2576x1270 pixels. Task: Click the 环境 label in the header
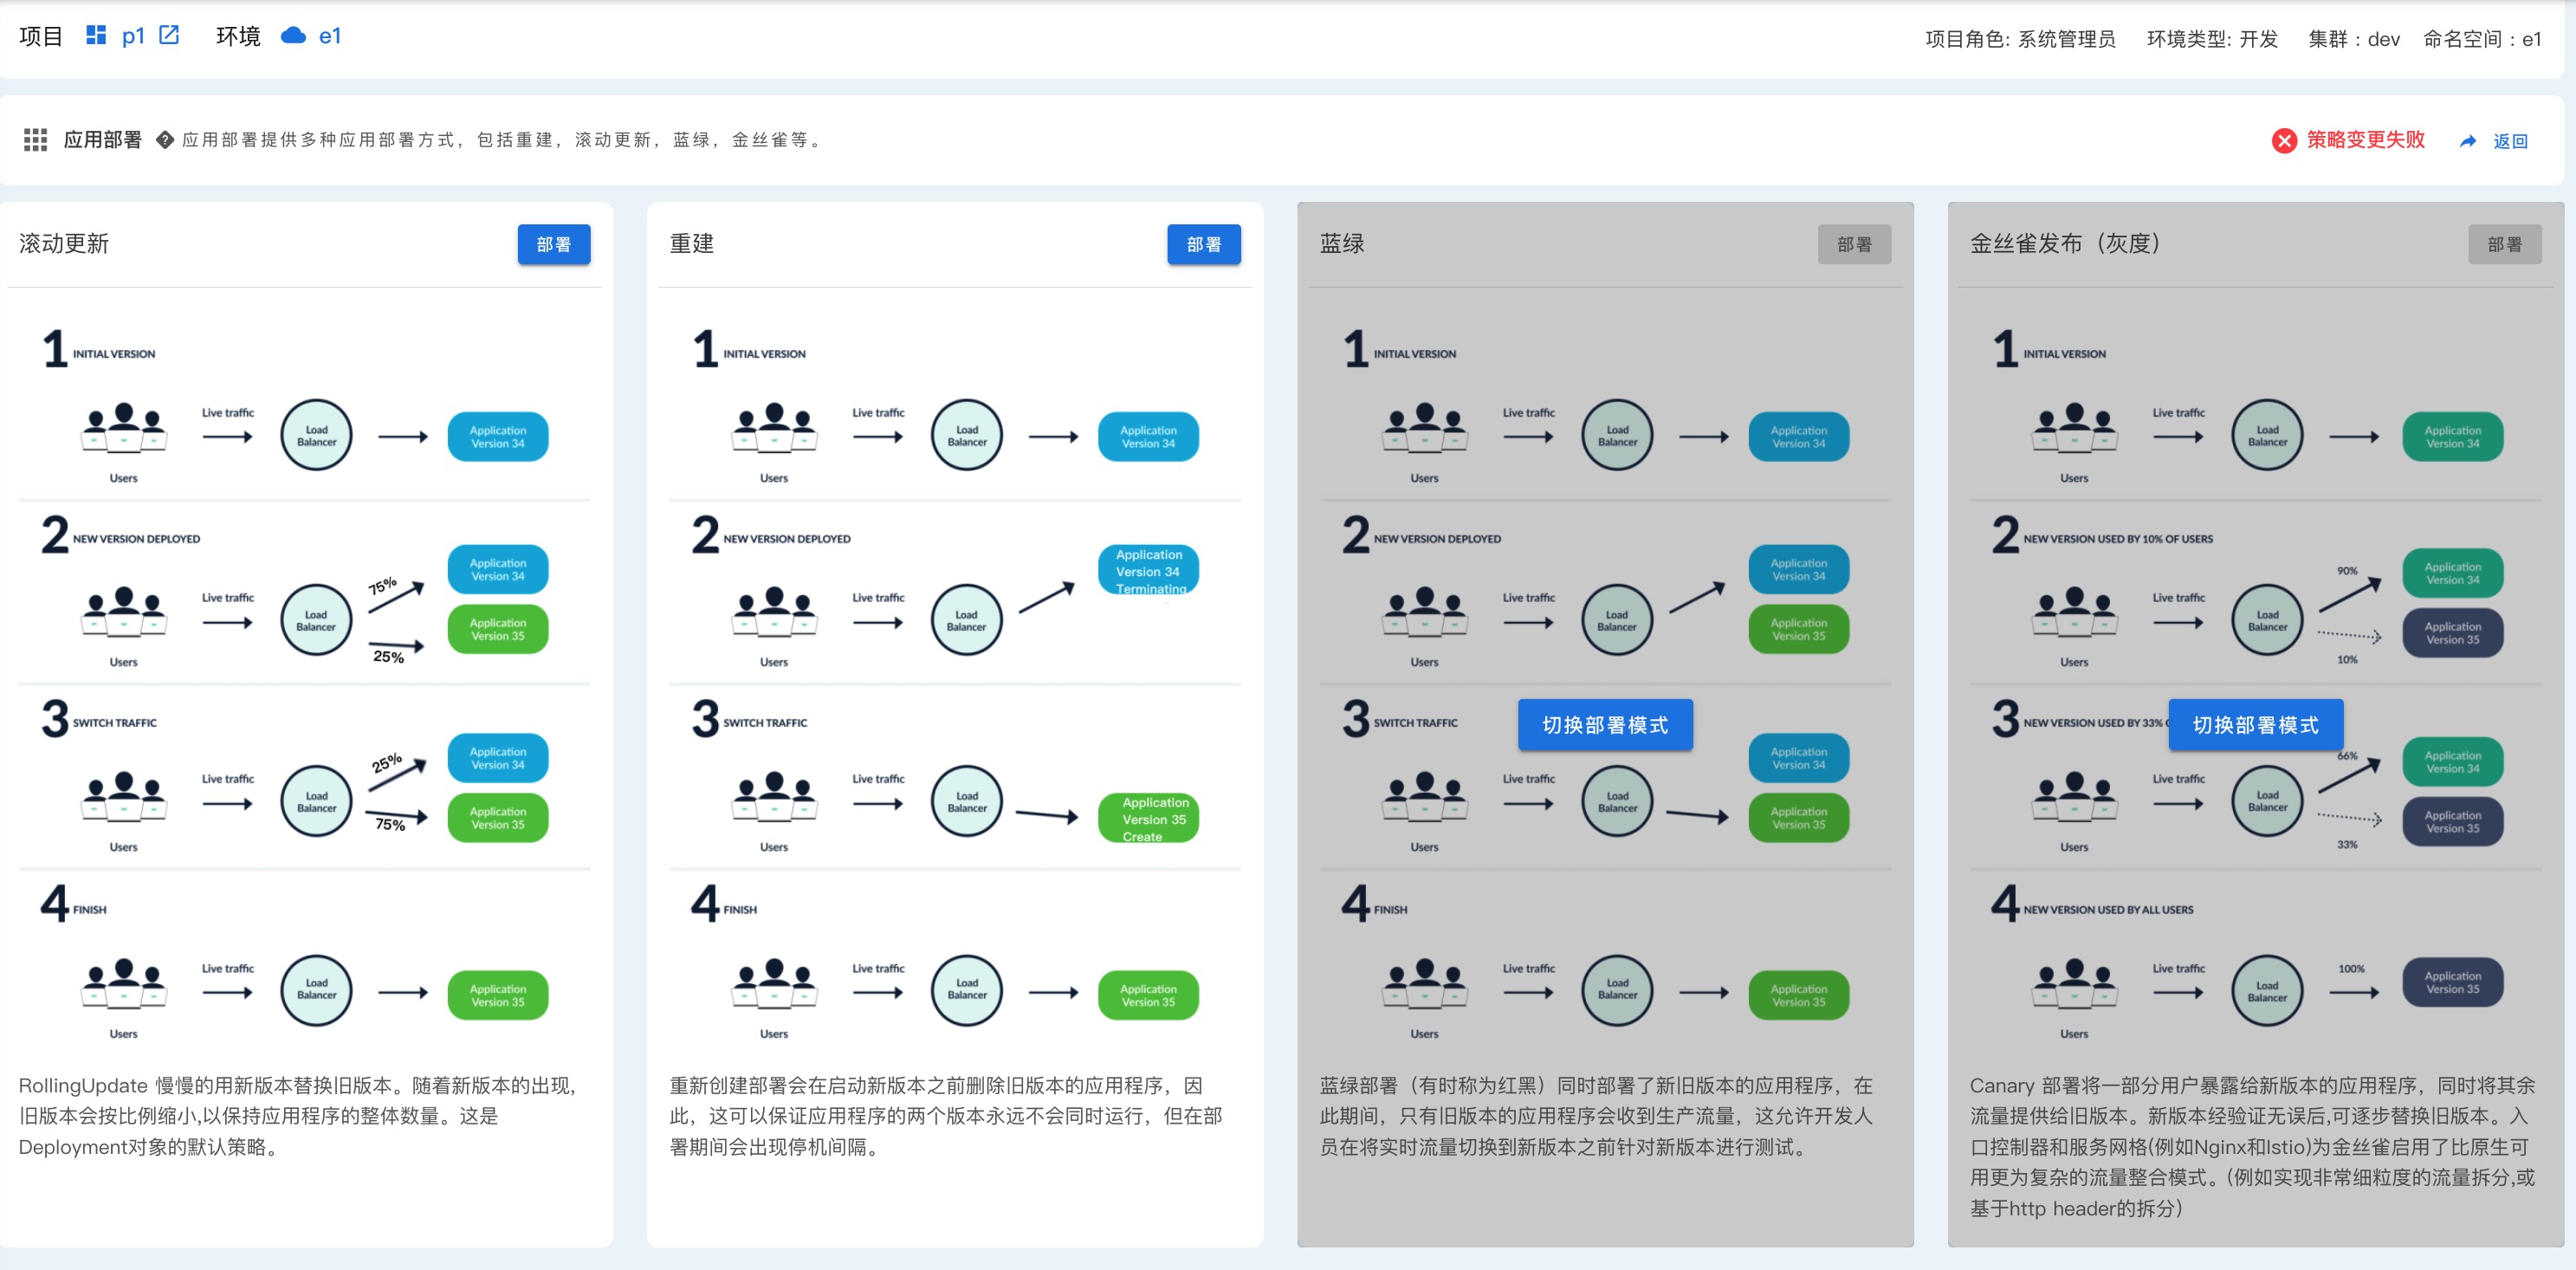coord(238,37)
